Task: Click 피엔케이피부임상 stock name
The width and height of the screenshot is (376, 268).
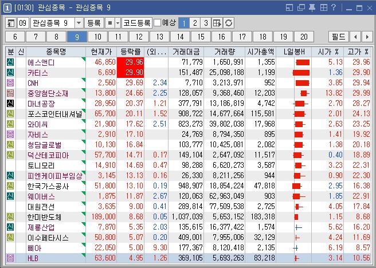Action: pos(54,176)
